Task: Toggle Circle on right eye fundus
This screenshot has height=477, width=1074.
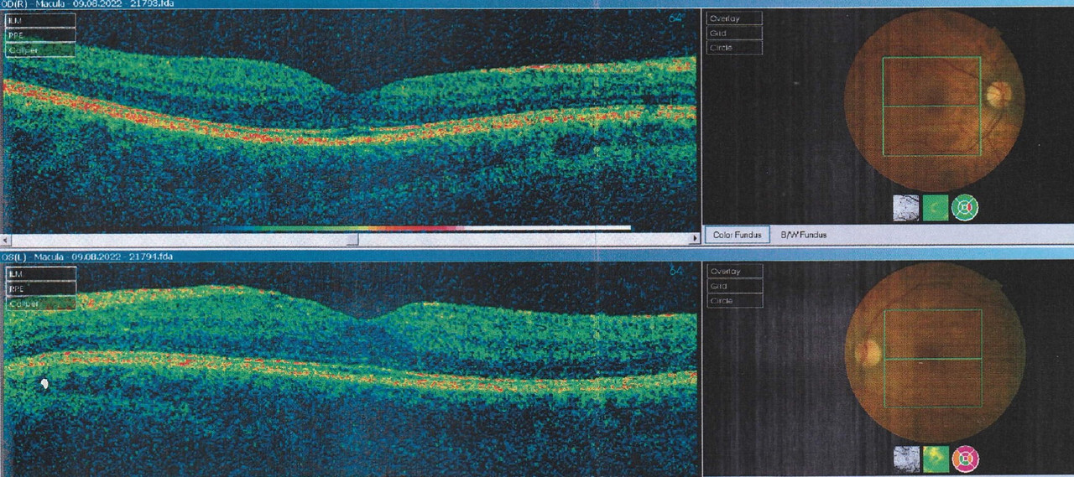Action: [x=734, y=48]
